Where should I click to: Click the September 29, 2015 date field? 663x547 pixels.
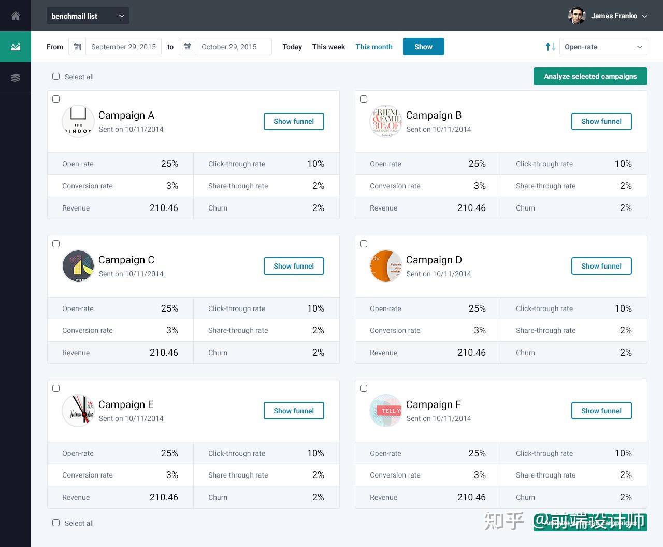[x=123, y=47]
